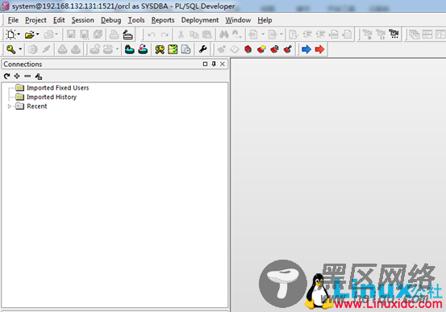
Task: Click the Tile Horizontally windows icon
Action: (x=427, y=35)
